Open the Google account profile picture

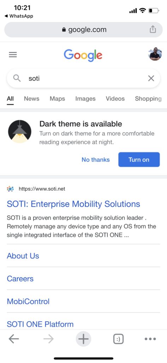click(155, 54)
